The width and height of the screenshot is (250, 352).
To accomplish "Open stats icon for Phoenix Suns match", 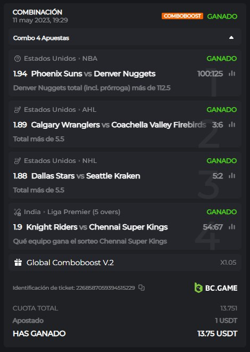I will coord(232,73).
